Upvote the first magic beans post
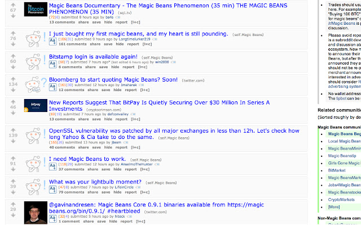The image size is (361, 225). 13,33
